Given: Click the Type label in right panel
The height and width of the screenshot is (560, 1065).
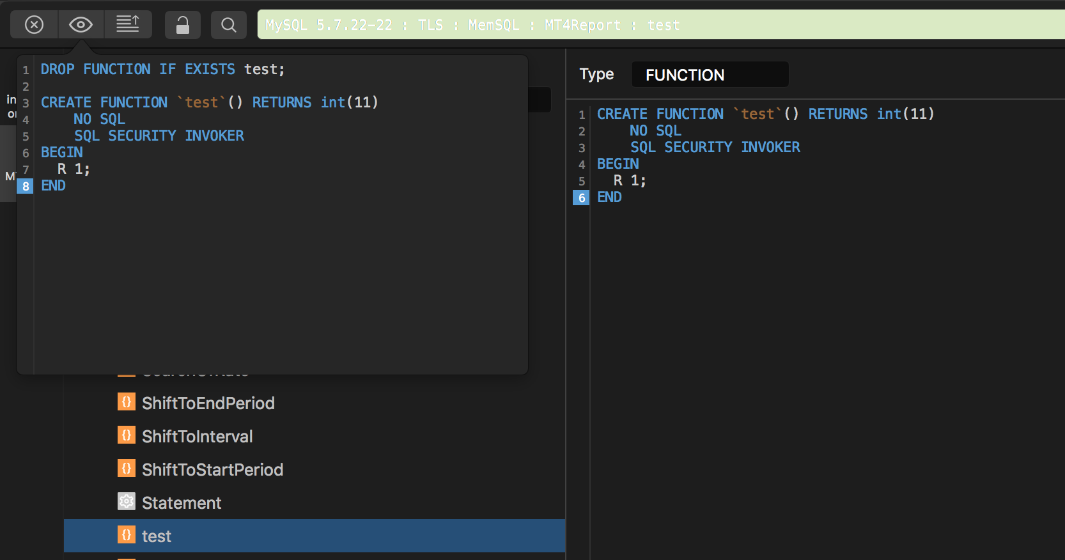Looking at the screenshot, I should 596,75.
